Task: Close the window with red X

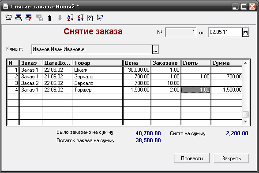Action: pyautogui.click(x=252, y=7)
